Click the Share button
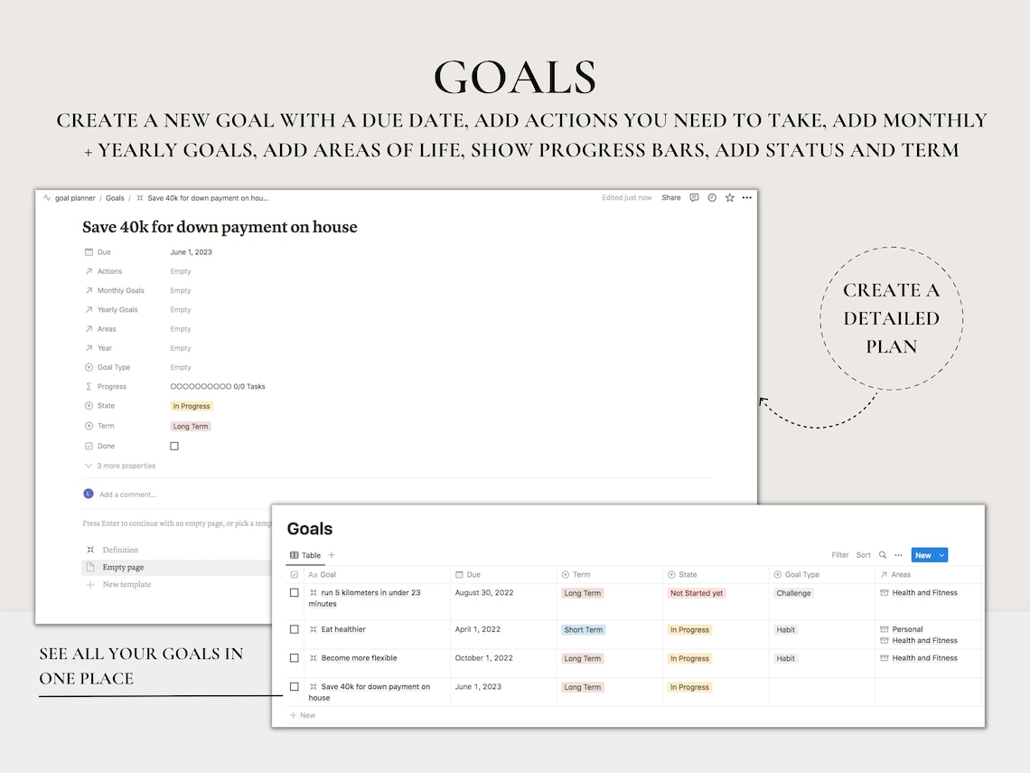This screenshot has width=1030, height=773. (670, 197)
